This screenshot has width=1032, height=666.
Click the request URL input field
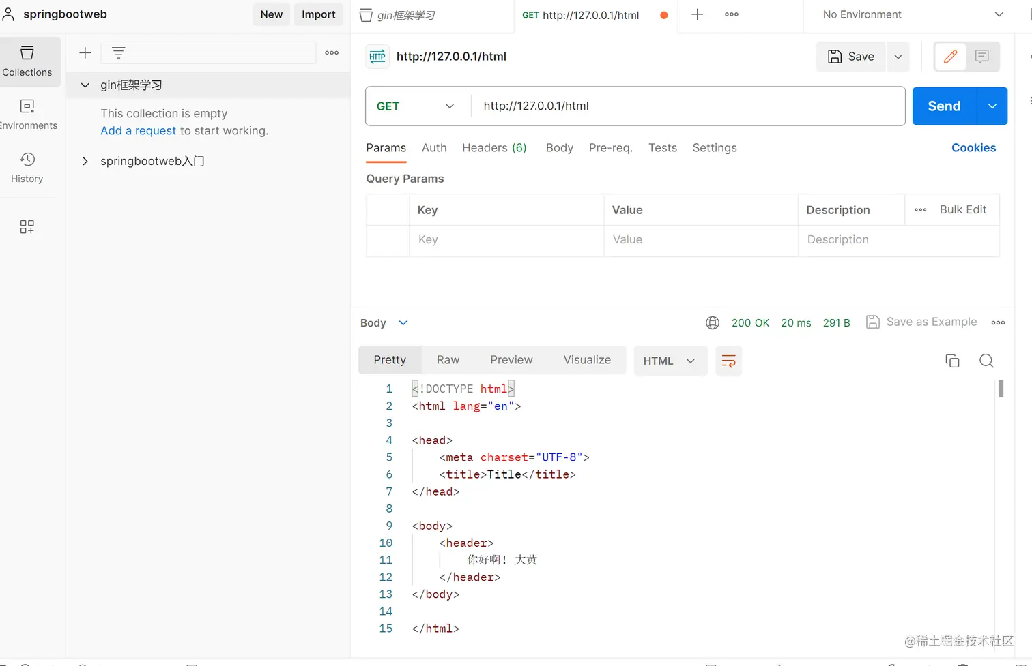click(687, 106)
